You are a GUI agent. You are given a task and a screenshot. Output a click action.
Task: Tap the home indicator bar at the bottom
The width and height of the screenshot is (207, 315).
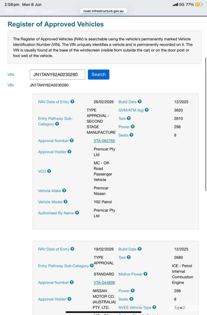pyautogui.click(x=103, y=312)
